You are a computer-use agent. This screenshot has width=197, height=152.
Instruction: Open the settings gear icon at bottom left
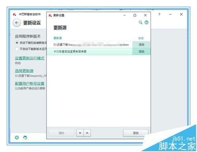(17, 137)
